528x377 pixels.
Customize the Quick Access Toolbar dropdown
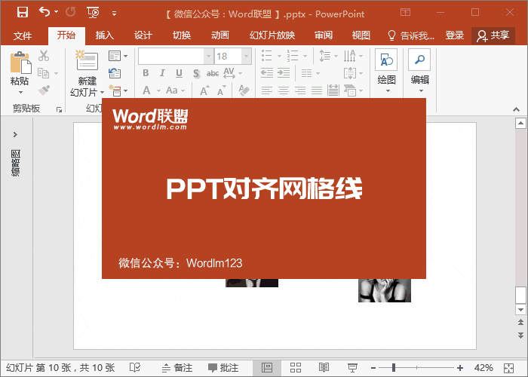[114, 14]
